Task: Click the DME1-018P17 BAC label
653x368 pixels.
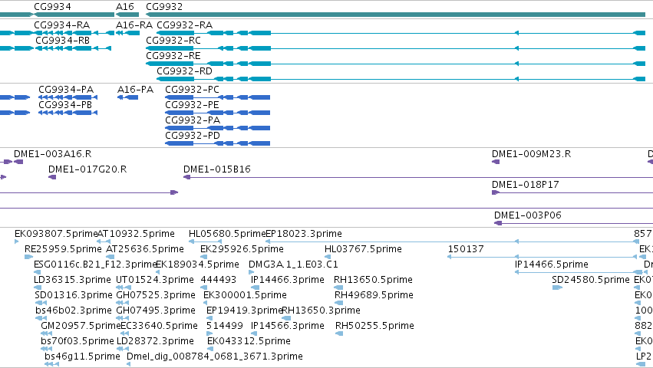Action: (x=526, y=185)
